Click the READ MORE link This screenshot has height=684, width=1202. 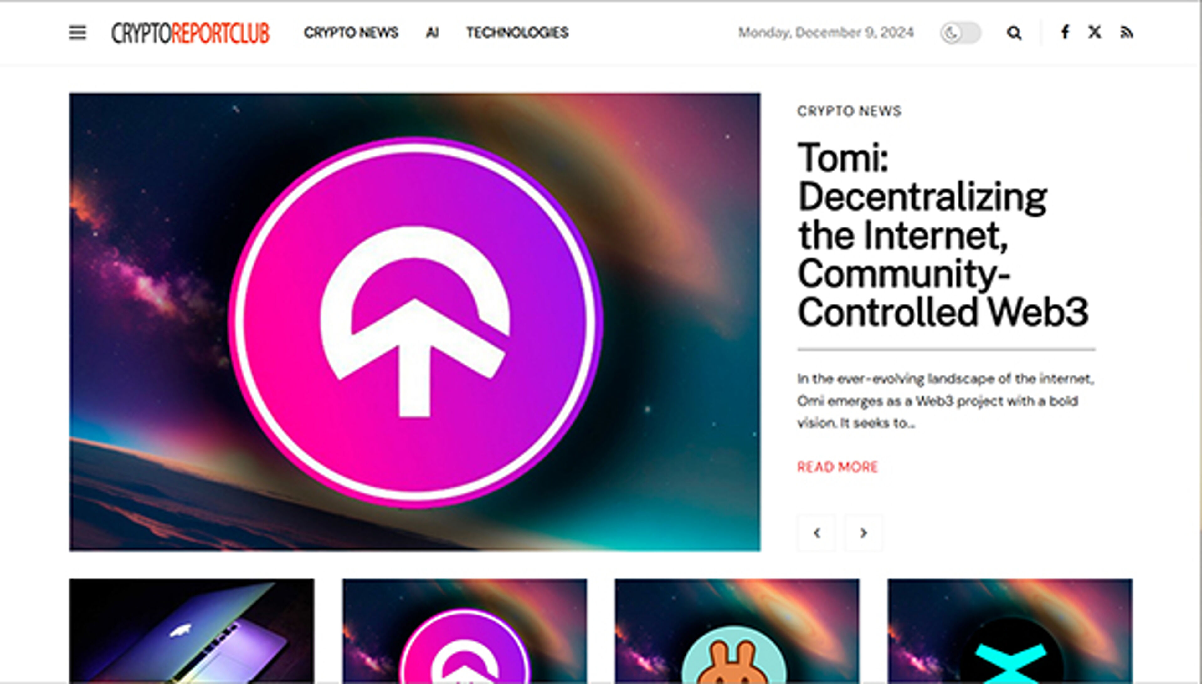(x=837, y=467)
